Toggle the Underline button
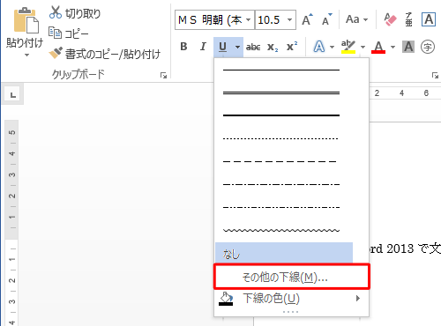Viewport: 441px width, 326px height. (222, 47)
